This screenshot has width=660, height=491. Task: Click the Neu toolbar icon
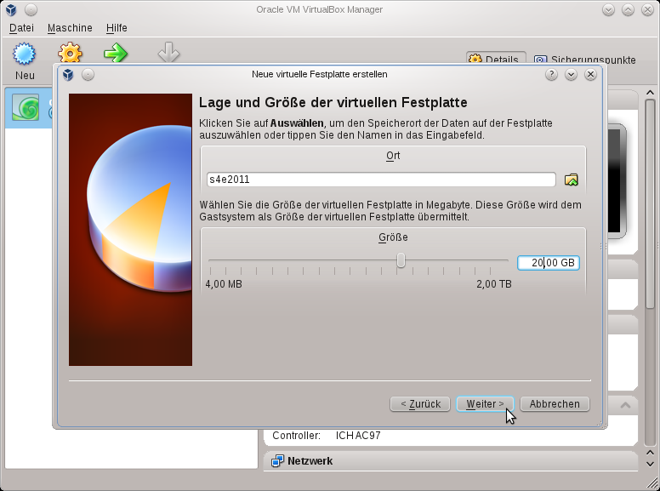[x=25, y=54]
